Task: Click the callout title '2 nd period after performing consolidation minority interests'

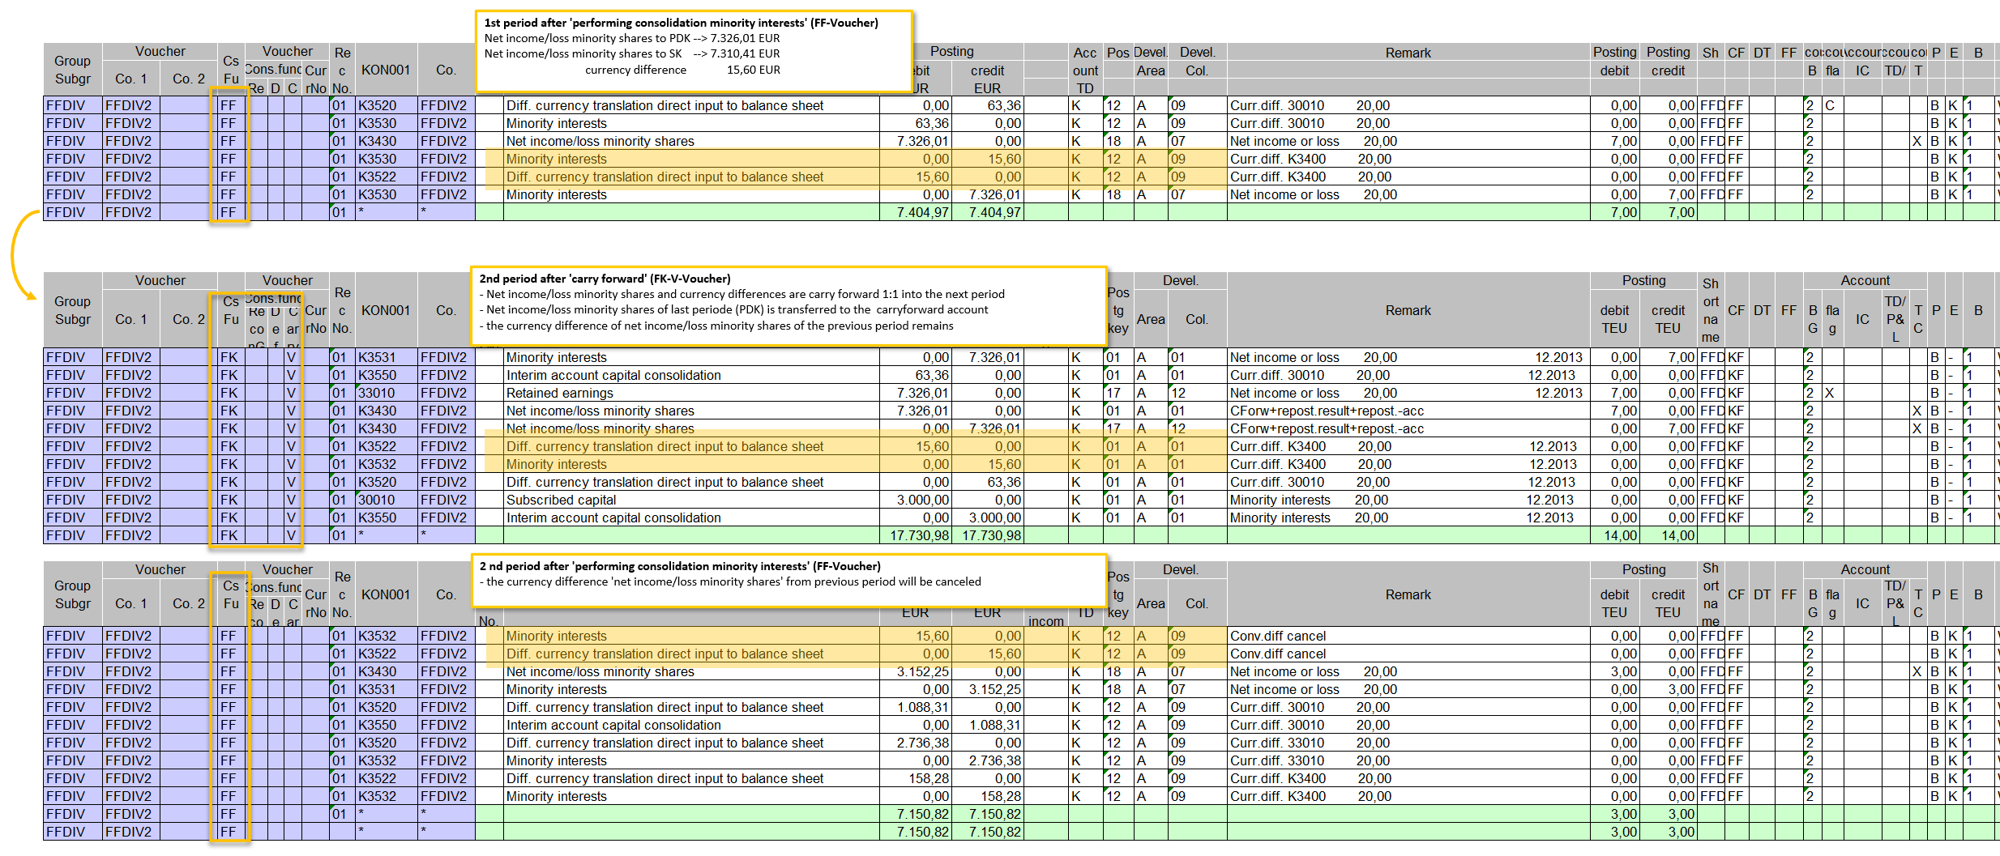Action: coord(679,566)
